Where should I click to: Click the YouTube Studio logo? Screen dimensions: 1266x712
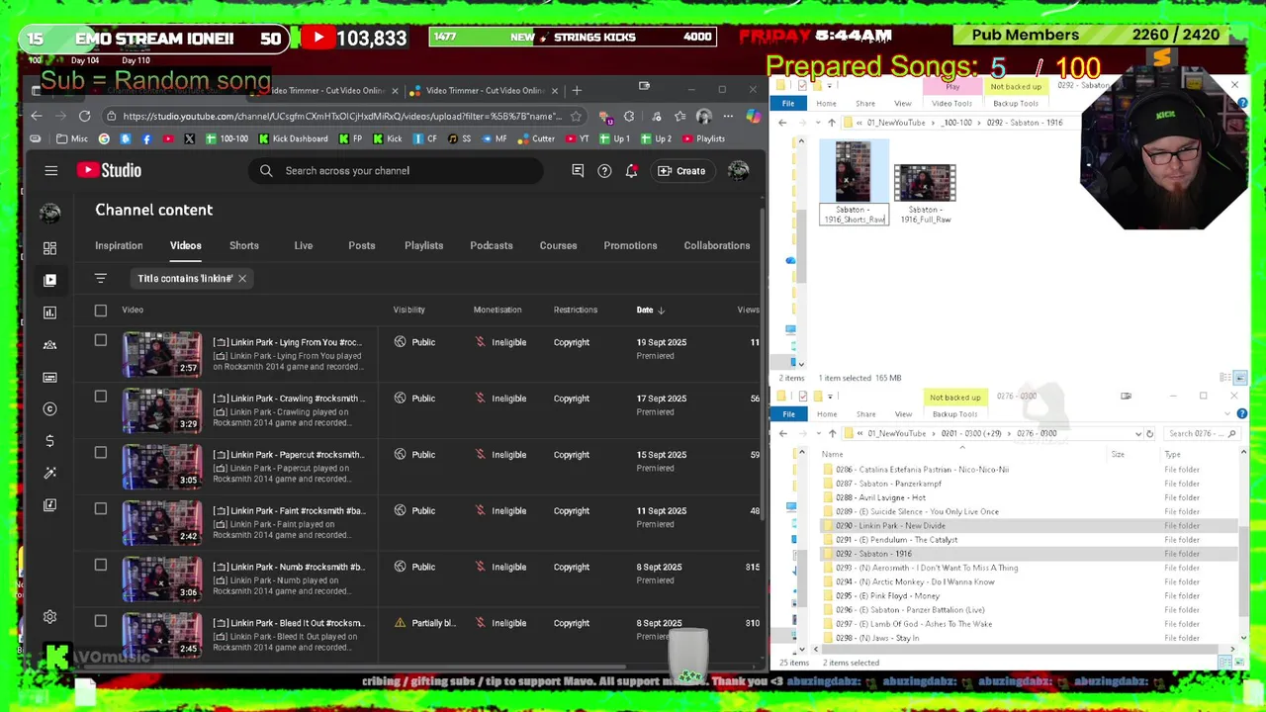[110, 170]
